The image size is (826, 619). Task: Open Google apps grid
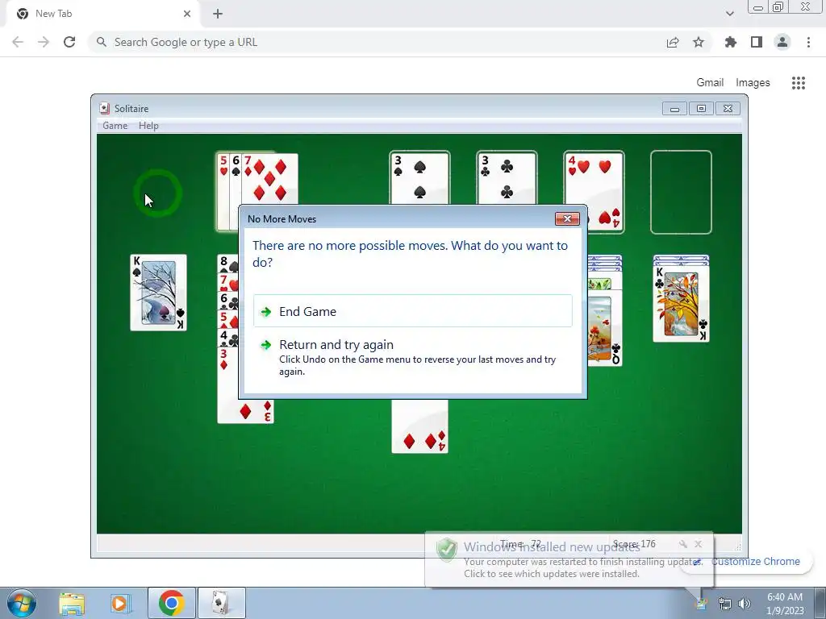pos(799,83)
